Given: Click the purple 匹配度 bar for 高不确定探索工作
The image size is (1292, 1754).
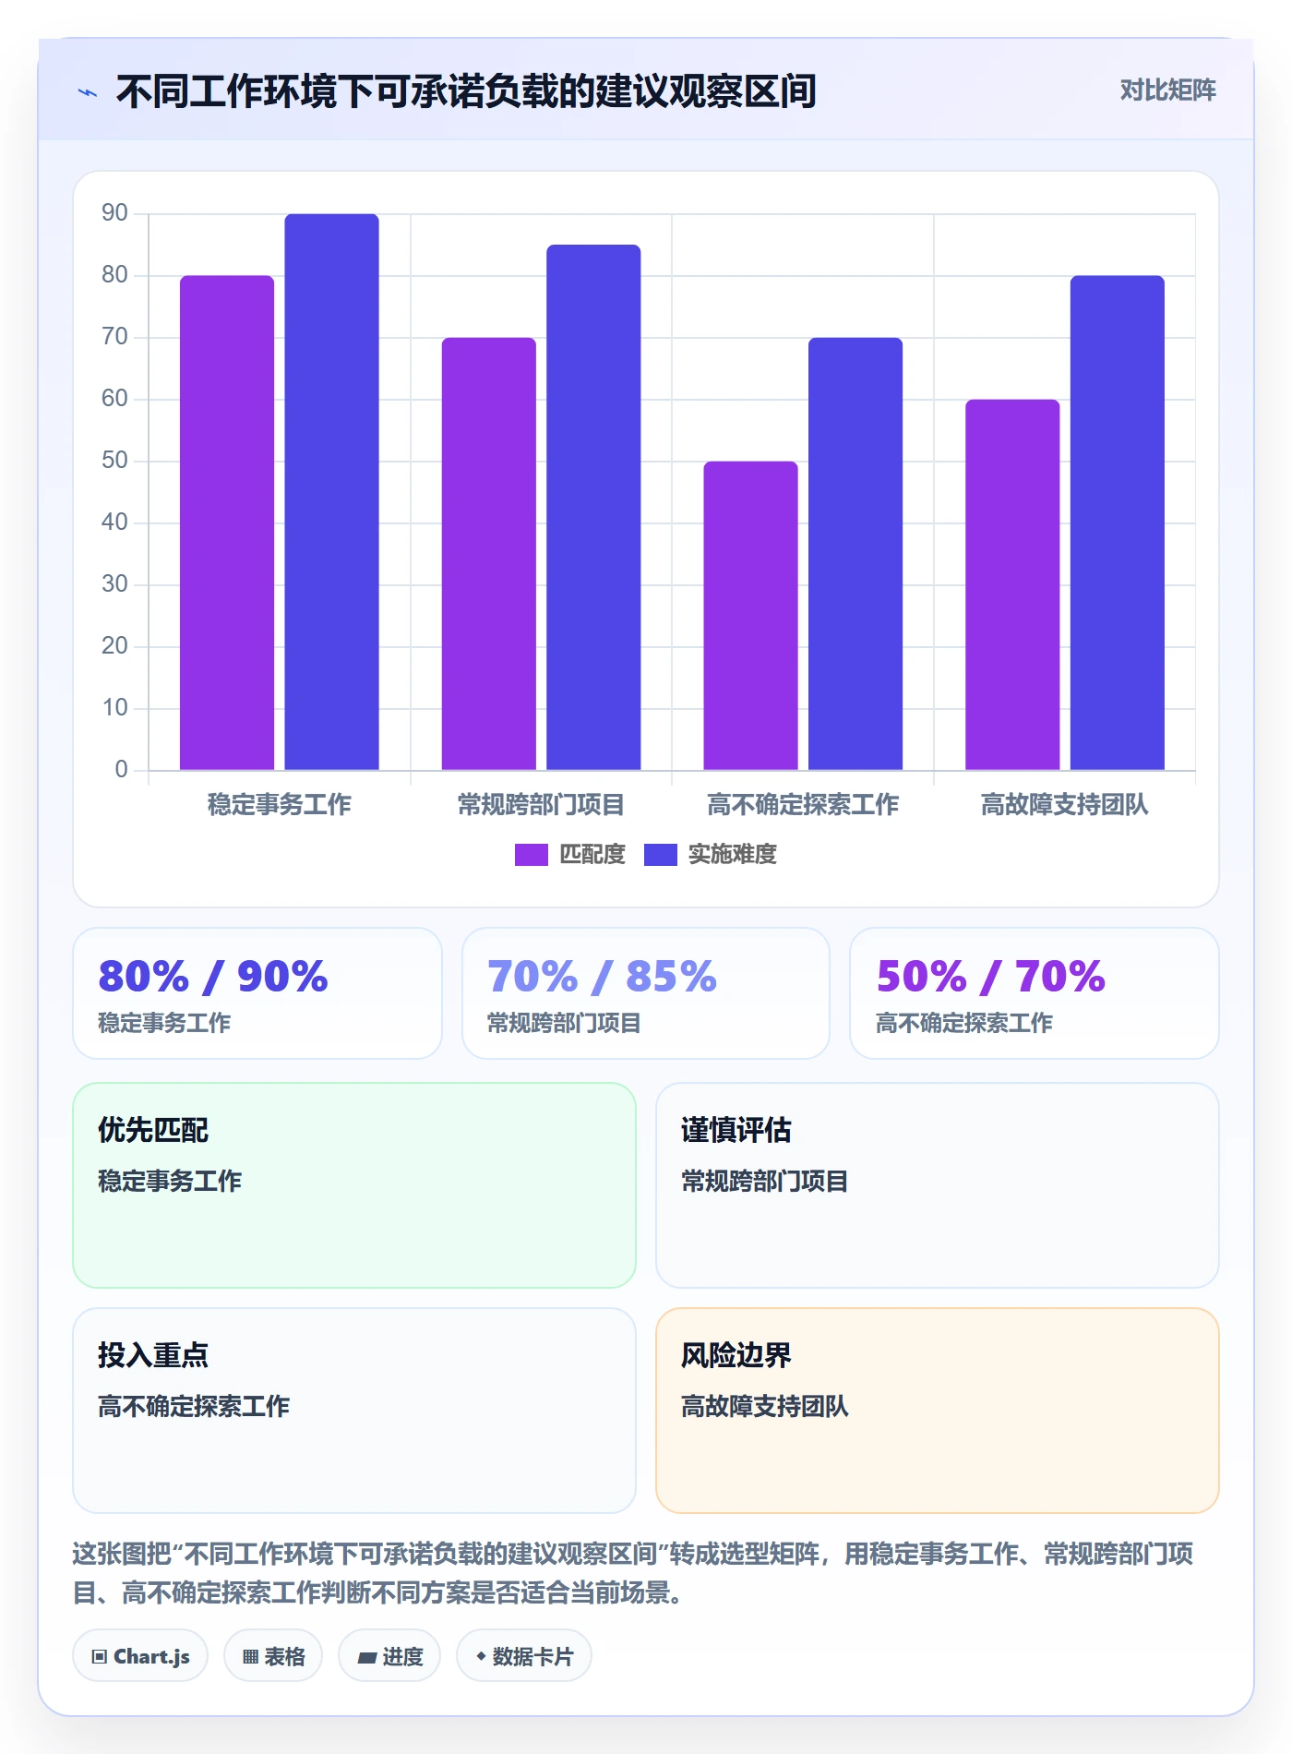Looking at the screenshot, I should coord(750,616).
